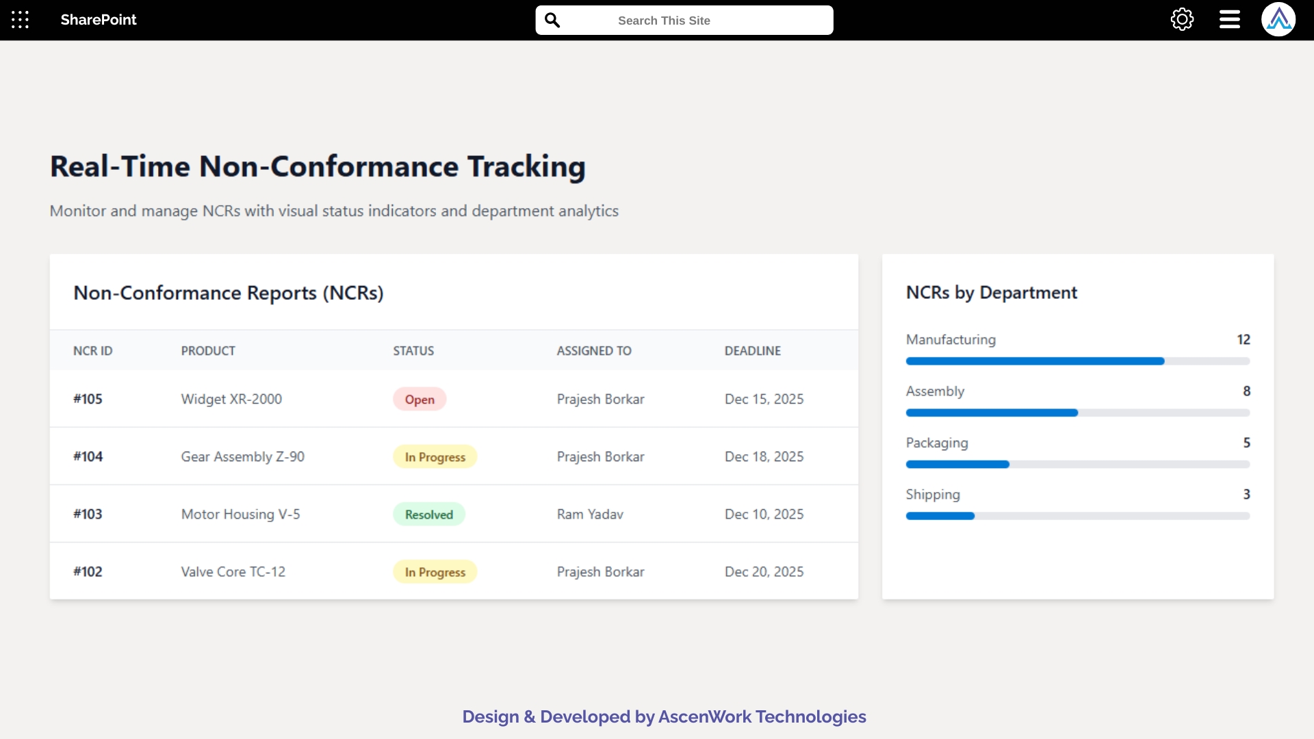The image size is (1314, 739).
Task: Sort by the NCR ID column header
Action: [92, 350]
